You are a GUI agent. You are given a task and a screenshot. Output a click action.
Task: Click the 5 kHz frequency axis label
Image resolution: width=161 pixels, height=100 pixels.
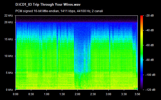click(9, 73)
